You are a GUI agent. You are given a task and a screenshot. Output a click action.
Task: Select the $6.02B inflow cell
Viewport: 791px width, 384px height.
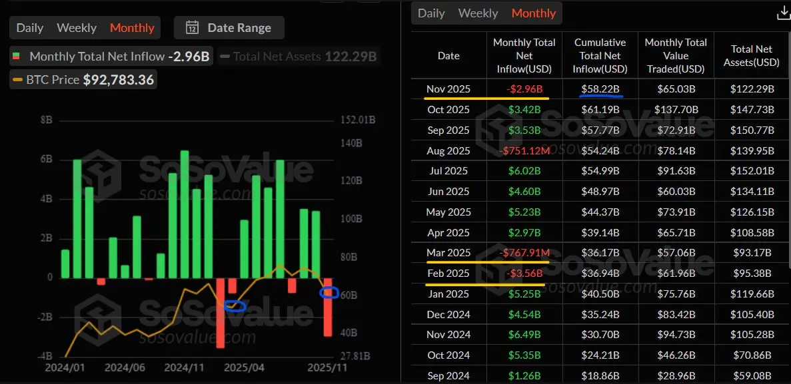[x=524, y=171]
